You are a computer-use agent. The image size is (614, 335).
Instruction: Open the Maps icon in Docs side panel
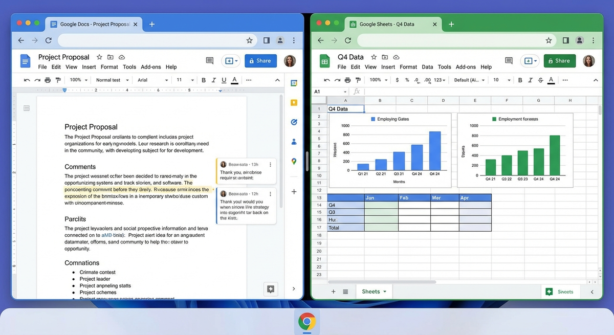294,161
